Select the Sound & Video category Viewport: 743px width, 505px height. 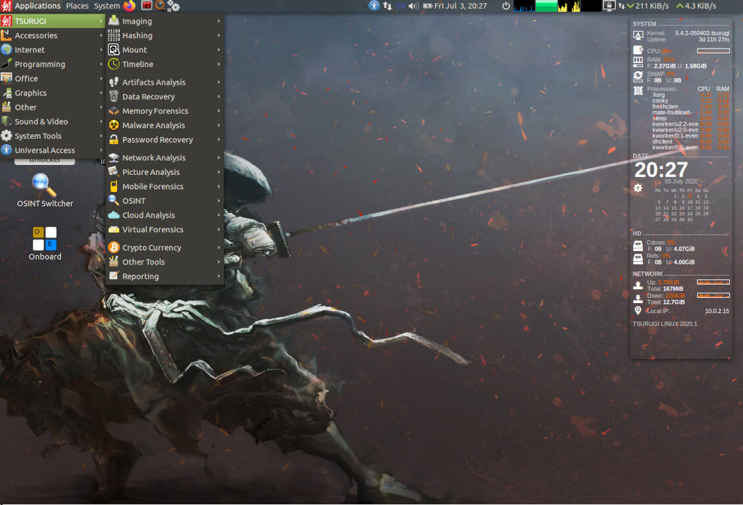[x=53, y=121]
